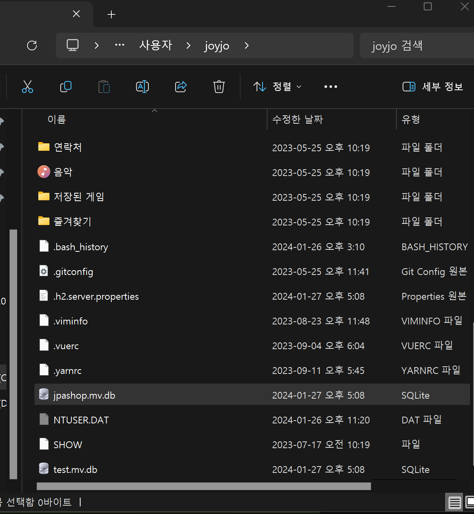Click the Cut scissors icon
474x514 pixels.
point(28,87)
